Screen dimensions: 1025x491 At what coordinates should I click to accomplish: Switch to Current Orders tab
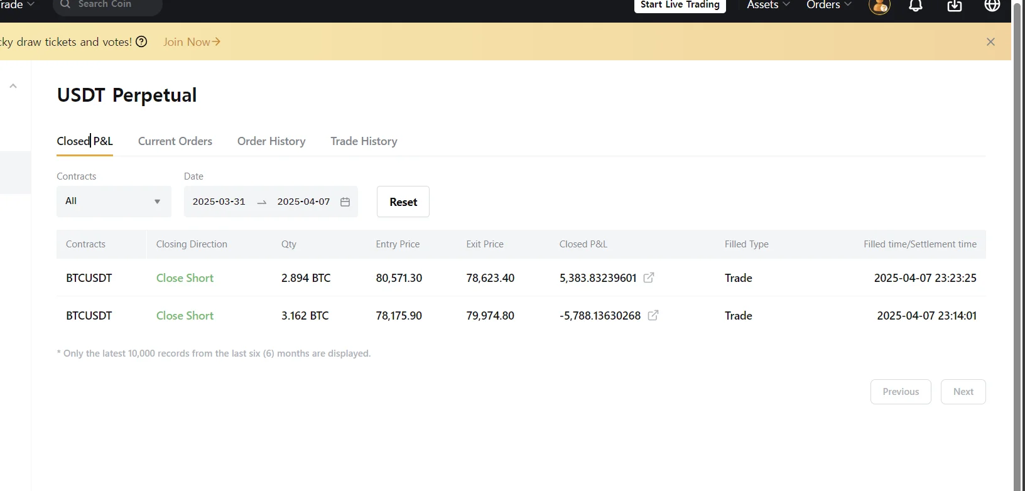coord(175,141)
